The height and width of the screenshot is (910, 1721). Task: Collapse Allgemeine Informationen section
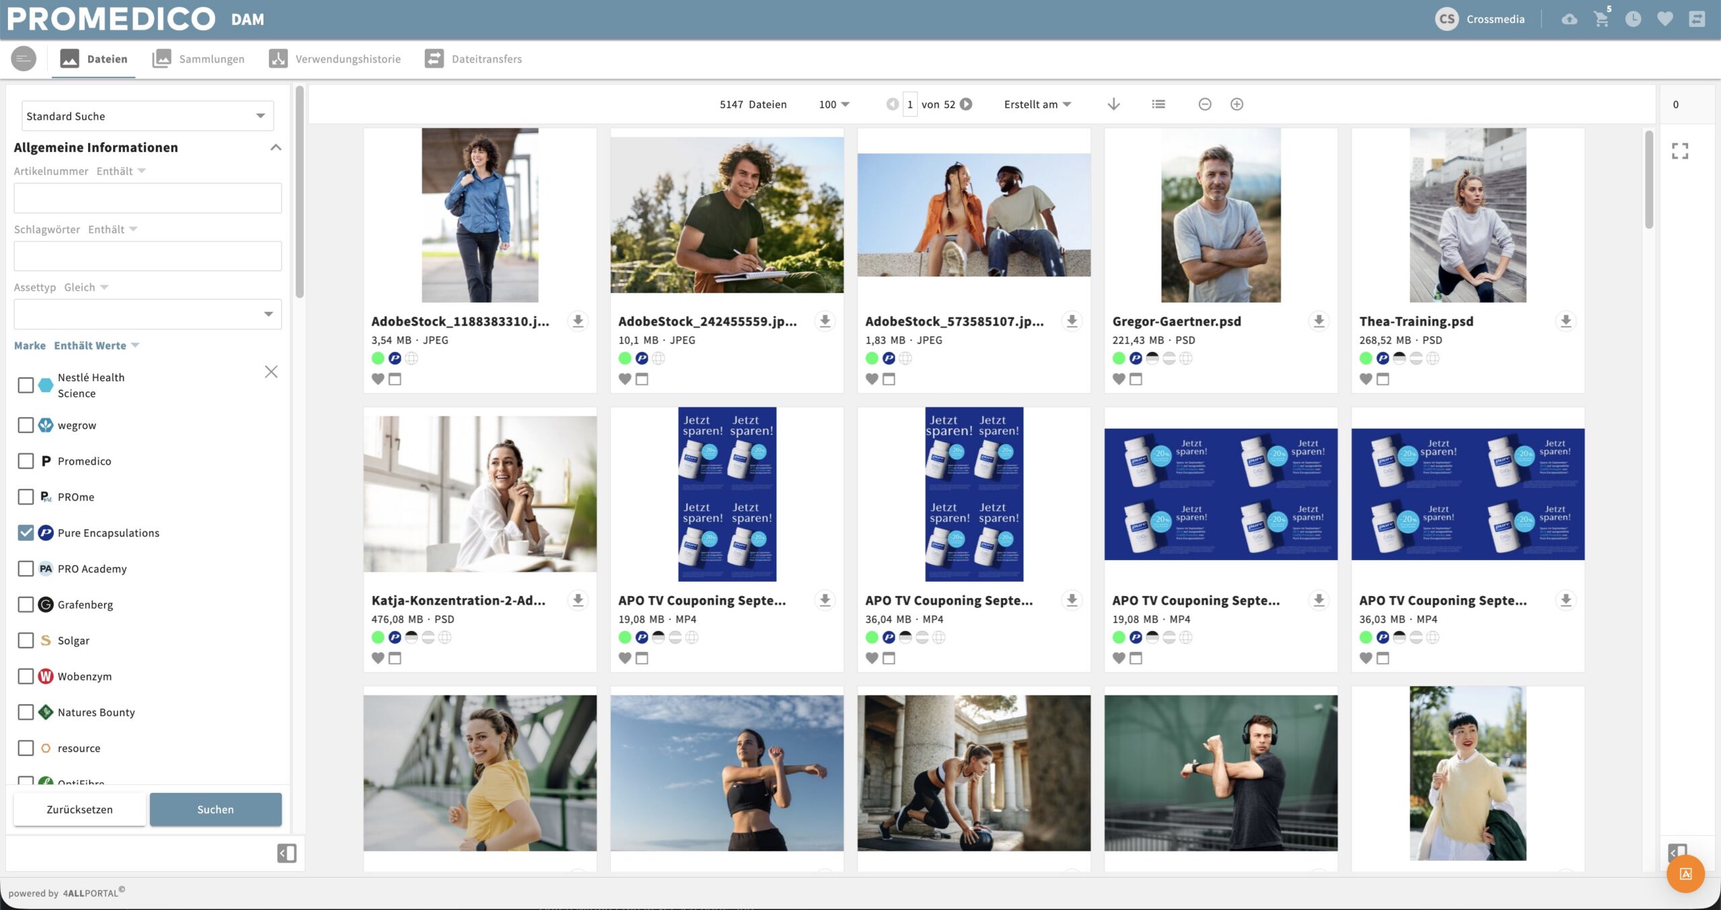(x=276, y=147)
